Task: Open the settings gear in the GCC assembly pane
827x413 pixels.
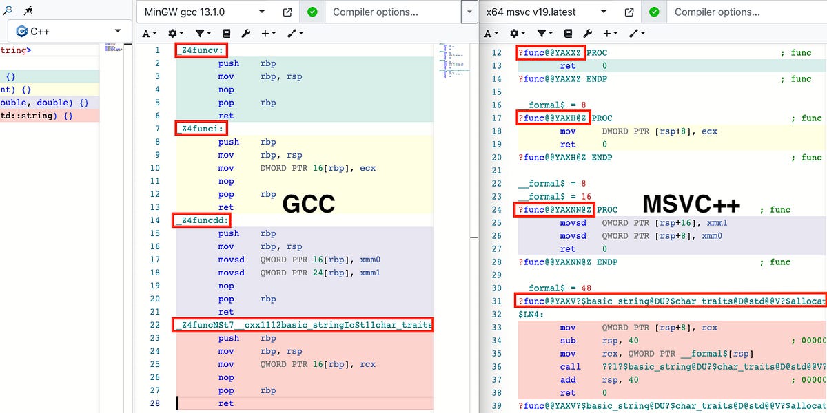Action: click(x=171, y=33)
